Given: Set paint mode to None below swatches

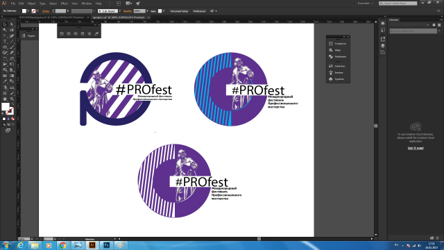Looking at the screenshot, I should (12, 119).
